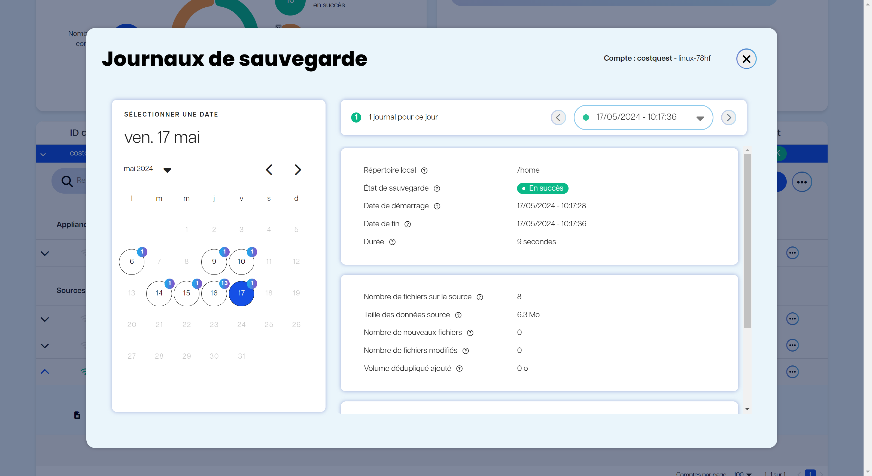Viewport: 872px width, 476px height.
Task: Collapse the costquest account row chevron
Action: click(x=43, y=154)
